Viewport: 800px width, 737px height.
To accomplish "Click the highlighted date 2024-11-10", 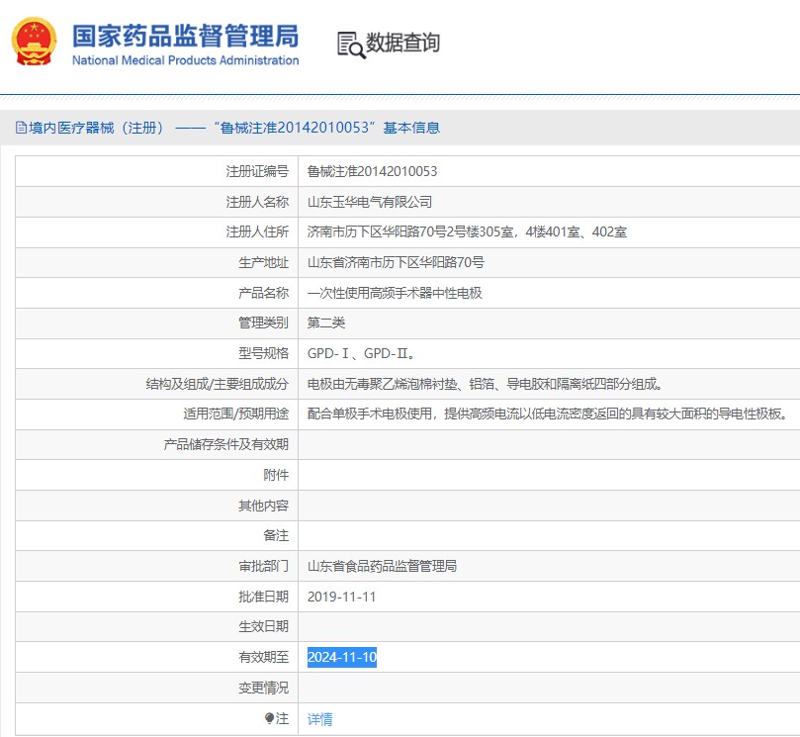I will coord(341,658).
